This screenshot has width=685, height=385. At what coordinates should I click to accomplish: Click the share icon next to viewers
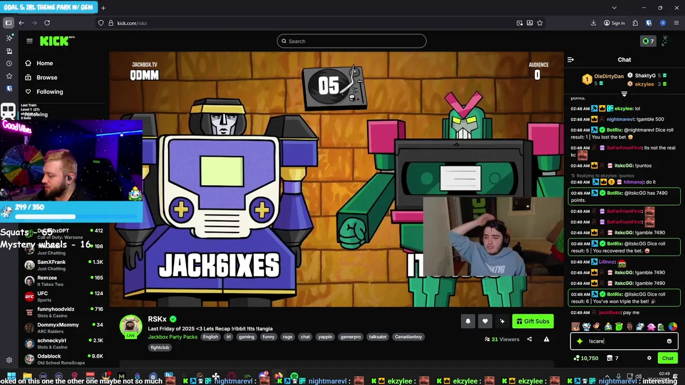point(529,339)
